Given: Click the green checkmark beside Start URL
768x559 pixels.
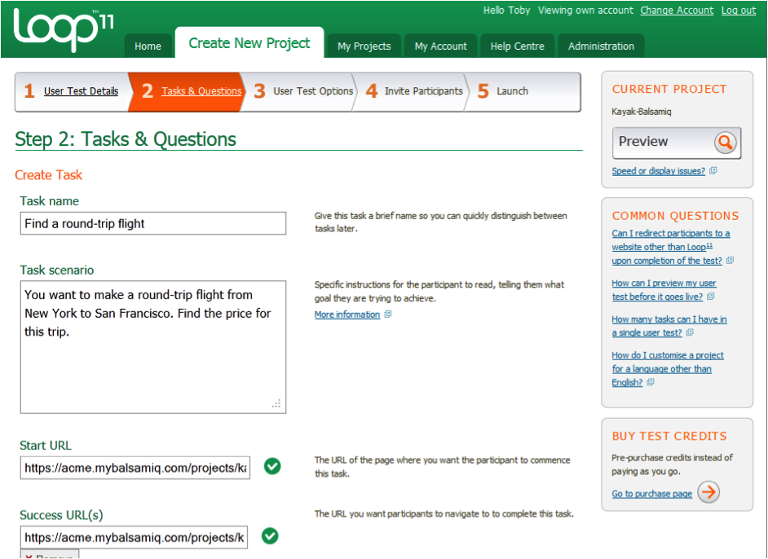Looking at the screenshot, I should [x=272, y=466].
